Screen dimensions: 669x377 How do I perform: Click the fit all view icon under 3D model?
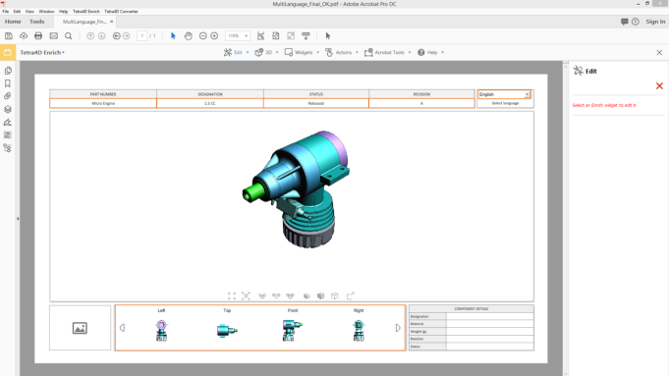coord(232,296)
